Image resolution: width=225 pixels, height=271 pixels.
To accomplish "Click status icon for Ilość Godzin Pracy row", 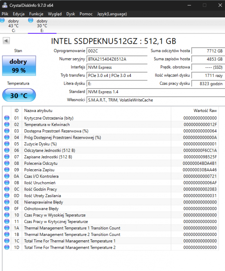I will point(7,189).
